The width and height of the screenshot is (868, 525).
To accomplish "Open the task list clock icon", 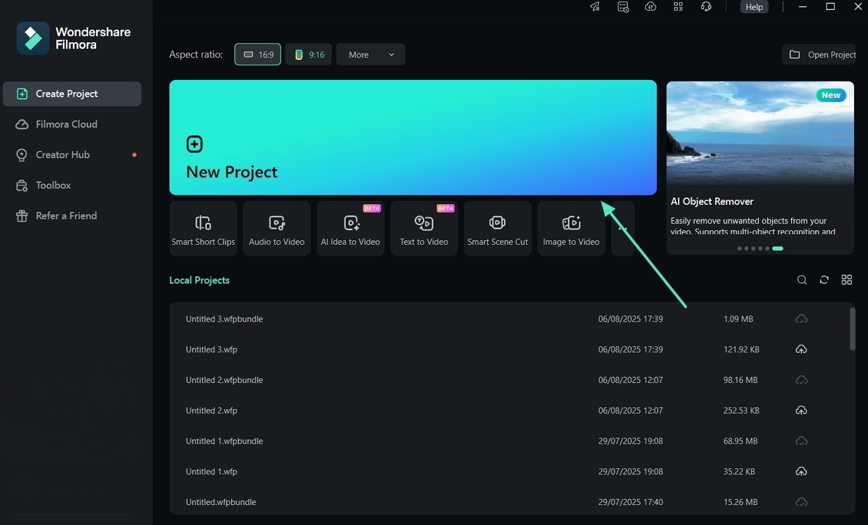I will tap(623, 7).
